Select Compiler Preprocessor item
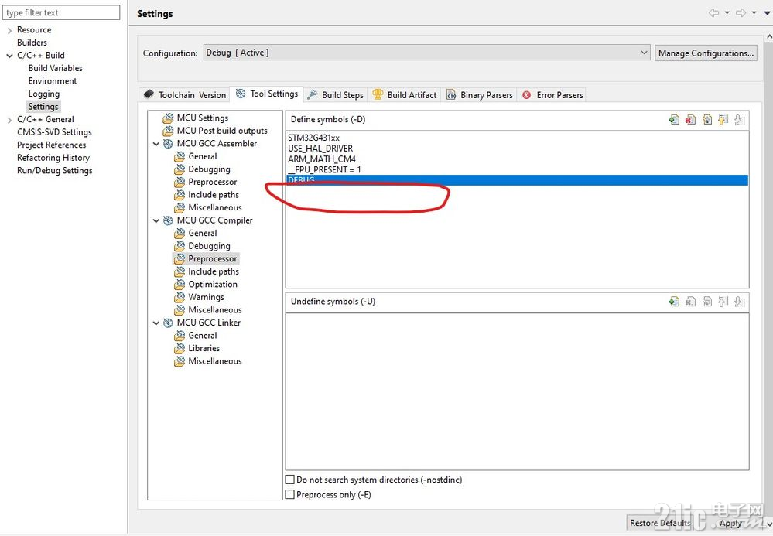 pyautogui.click(x=213, y=258)
